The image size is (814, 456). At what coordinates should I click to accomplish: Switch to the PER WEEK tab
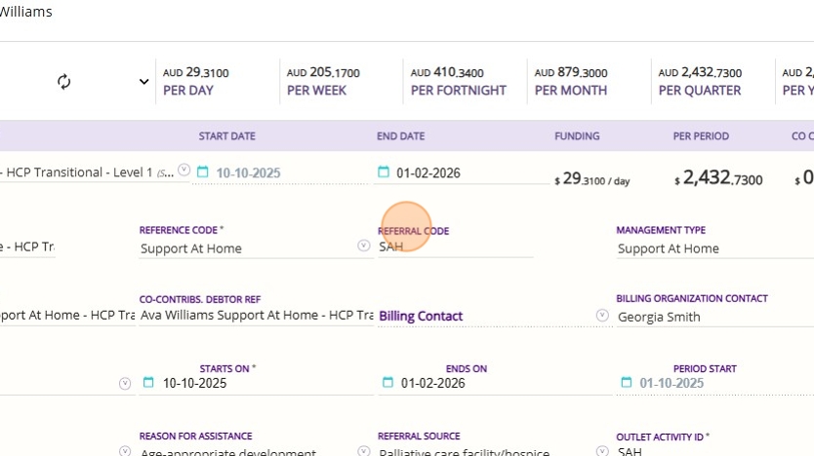tap(323, 82)
